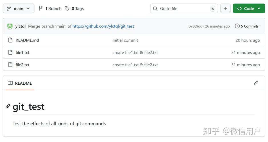Click the t shortcut key badge

pos(213,9)
